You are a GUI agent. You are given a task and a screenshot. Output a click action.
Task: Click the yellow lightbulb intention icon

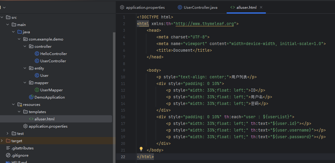coord(141,149)
